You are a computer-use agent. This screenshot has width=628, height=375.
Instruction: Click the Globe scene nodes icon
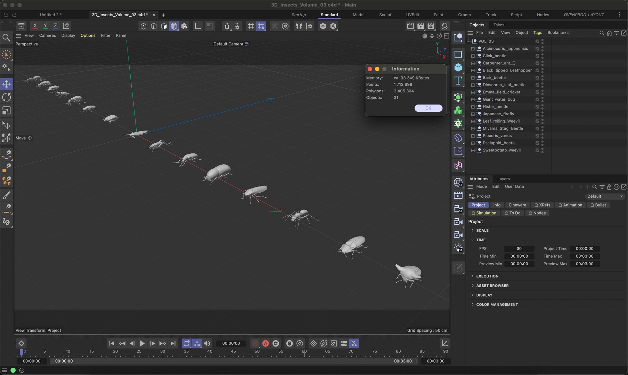458,182
